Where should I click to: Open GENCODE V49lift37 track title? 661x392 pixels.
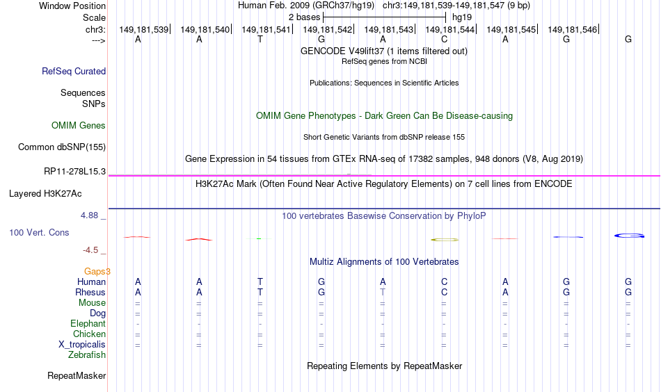point(383,51)
